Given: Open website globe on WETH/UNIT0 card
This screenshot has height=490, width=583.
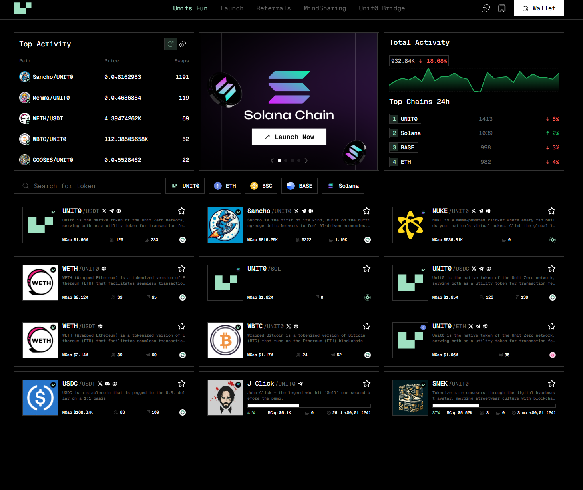Looking at the screenshot, I should tap(104, 269).
